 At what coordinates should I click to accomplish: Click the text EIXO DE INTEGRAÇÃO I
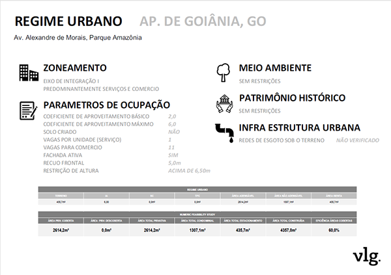(71, 81)
